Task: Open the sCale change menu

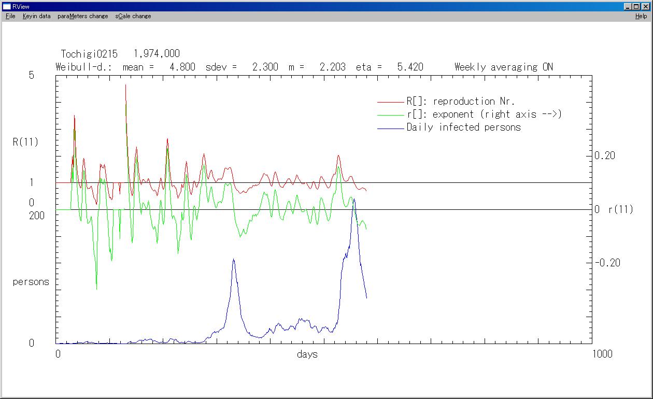Action: pos(133,16)
